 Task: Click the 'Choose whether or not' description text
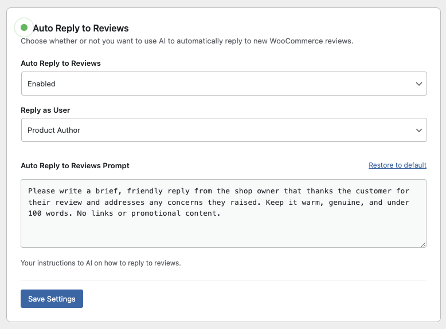[x=187, y=41]
